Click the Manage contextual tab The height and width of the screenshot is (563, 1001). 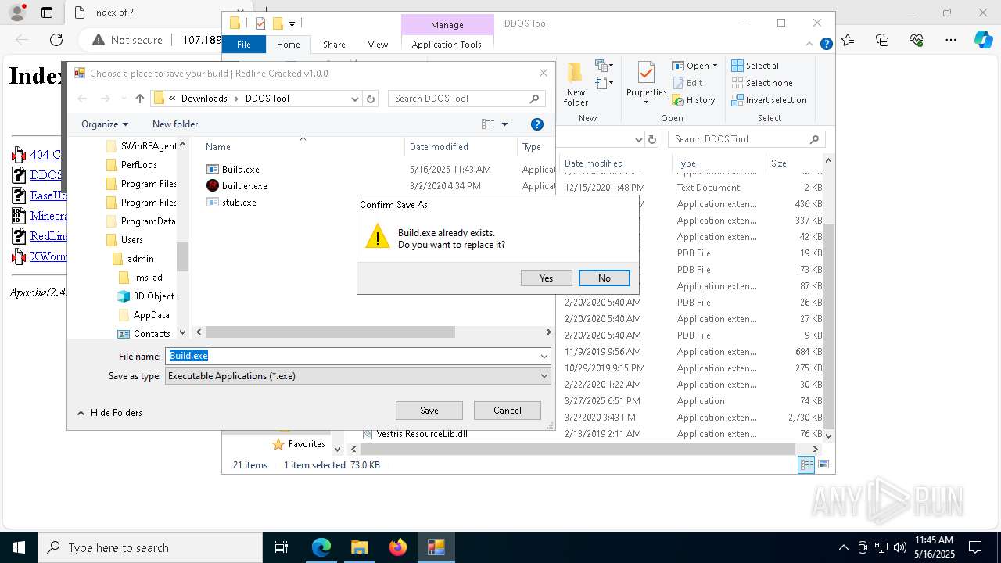click(x=447, y=25)
